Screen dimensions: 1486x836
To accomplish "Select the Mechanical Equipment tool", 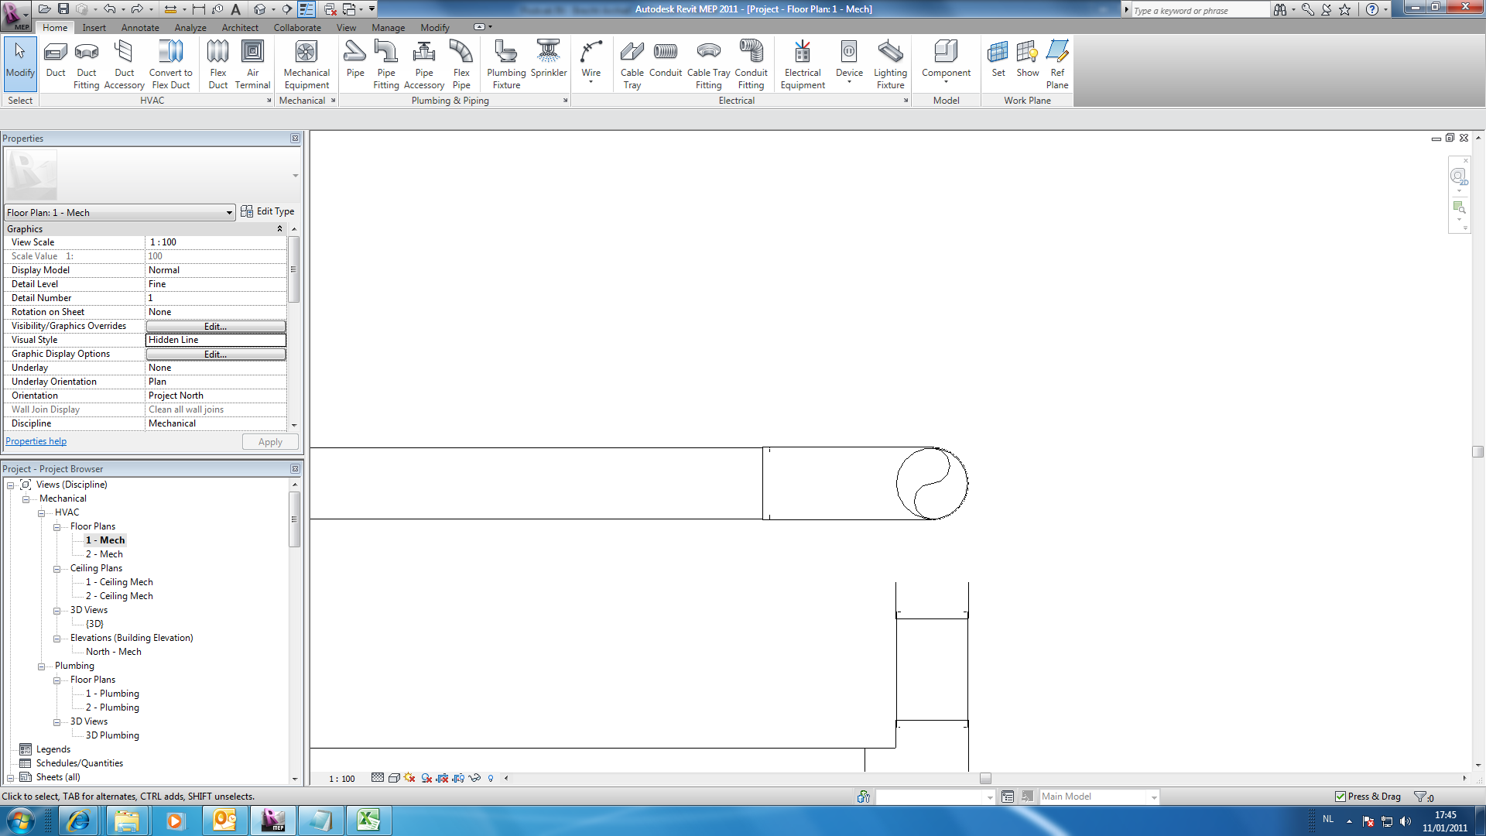I will [x=306, y=63].
